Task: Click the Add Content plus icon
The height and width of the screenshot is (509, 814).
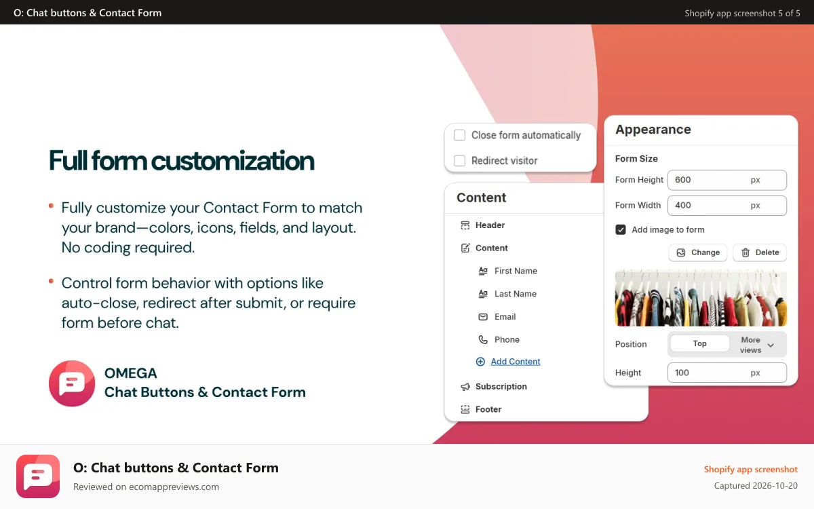Action: coord(480,362)
